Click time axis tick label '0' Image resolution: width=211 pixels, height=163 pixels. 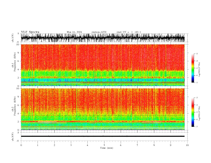point(21,145)
